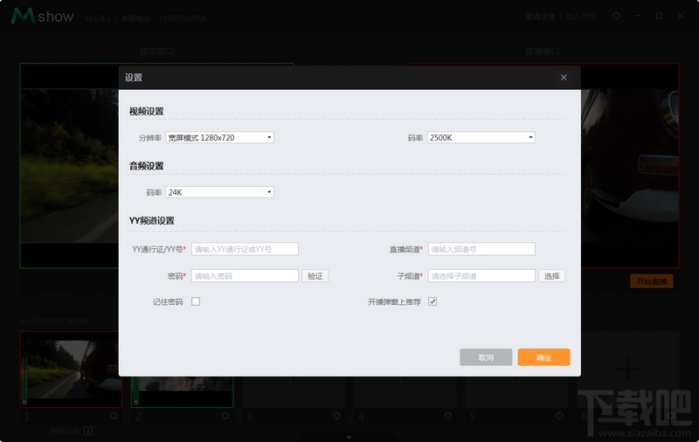
Task: Click the 快捷切换 info icon
Action: [88, 431]
